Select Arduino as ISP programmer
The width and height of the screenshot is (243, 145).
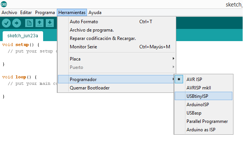point(203,129)
